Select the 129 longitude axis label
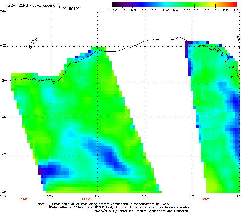 [x=145, y=196]
